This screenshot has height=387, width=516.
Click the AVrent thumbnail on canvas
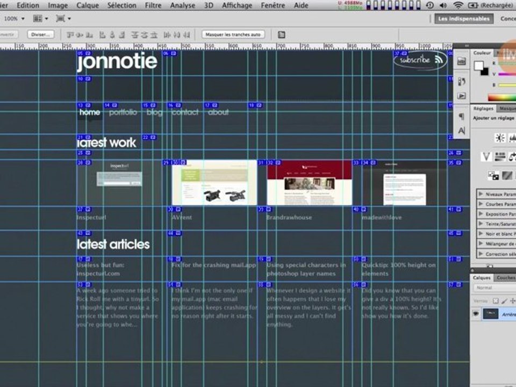pyautogui.click(x=214, y=183)
